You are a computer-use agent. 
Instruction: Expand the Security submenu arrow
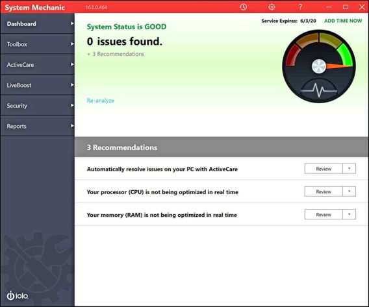(x=72, y=105)
